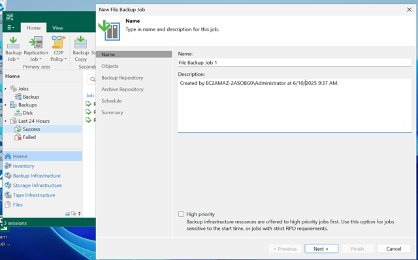Viewport: 418px width, 260px height.
Task: Open the Replication Job dropdown arrow
Action: pyautogui.click(x=40, y=59)
